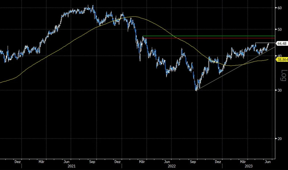
Task: Click the short white horizontal line at 44.48
Action: pos(262,43)
